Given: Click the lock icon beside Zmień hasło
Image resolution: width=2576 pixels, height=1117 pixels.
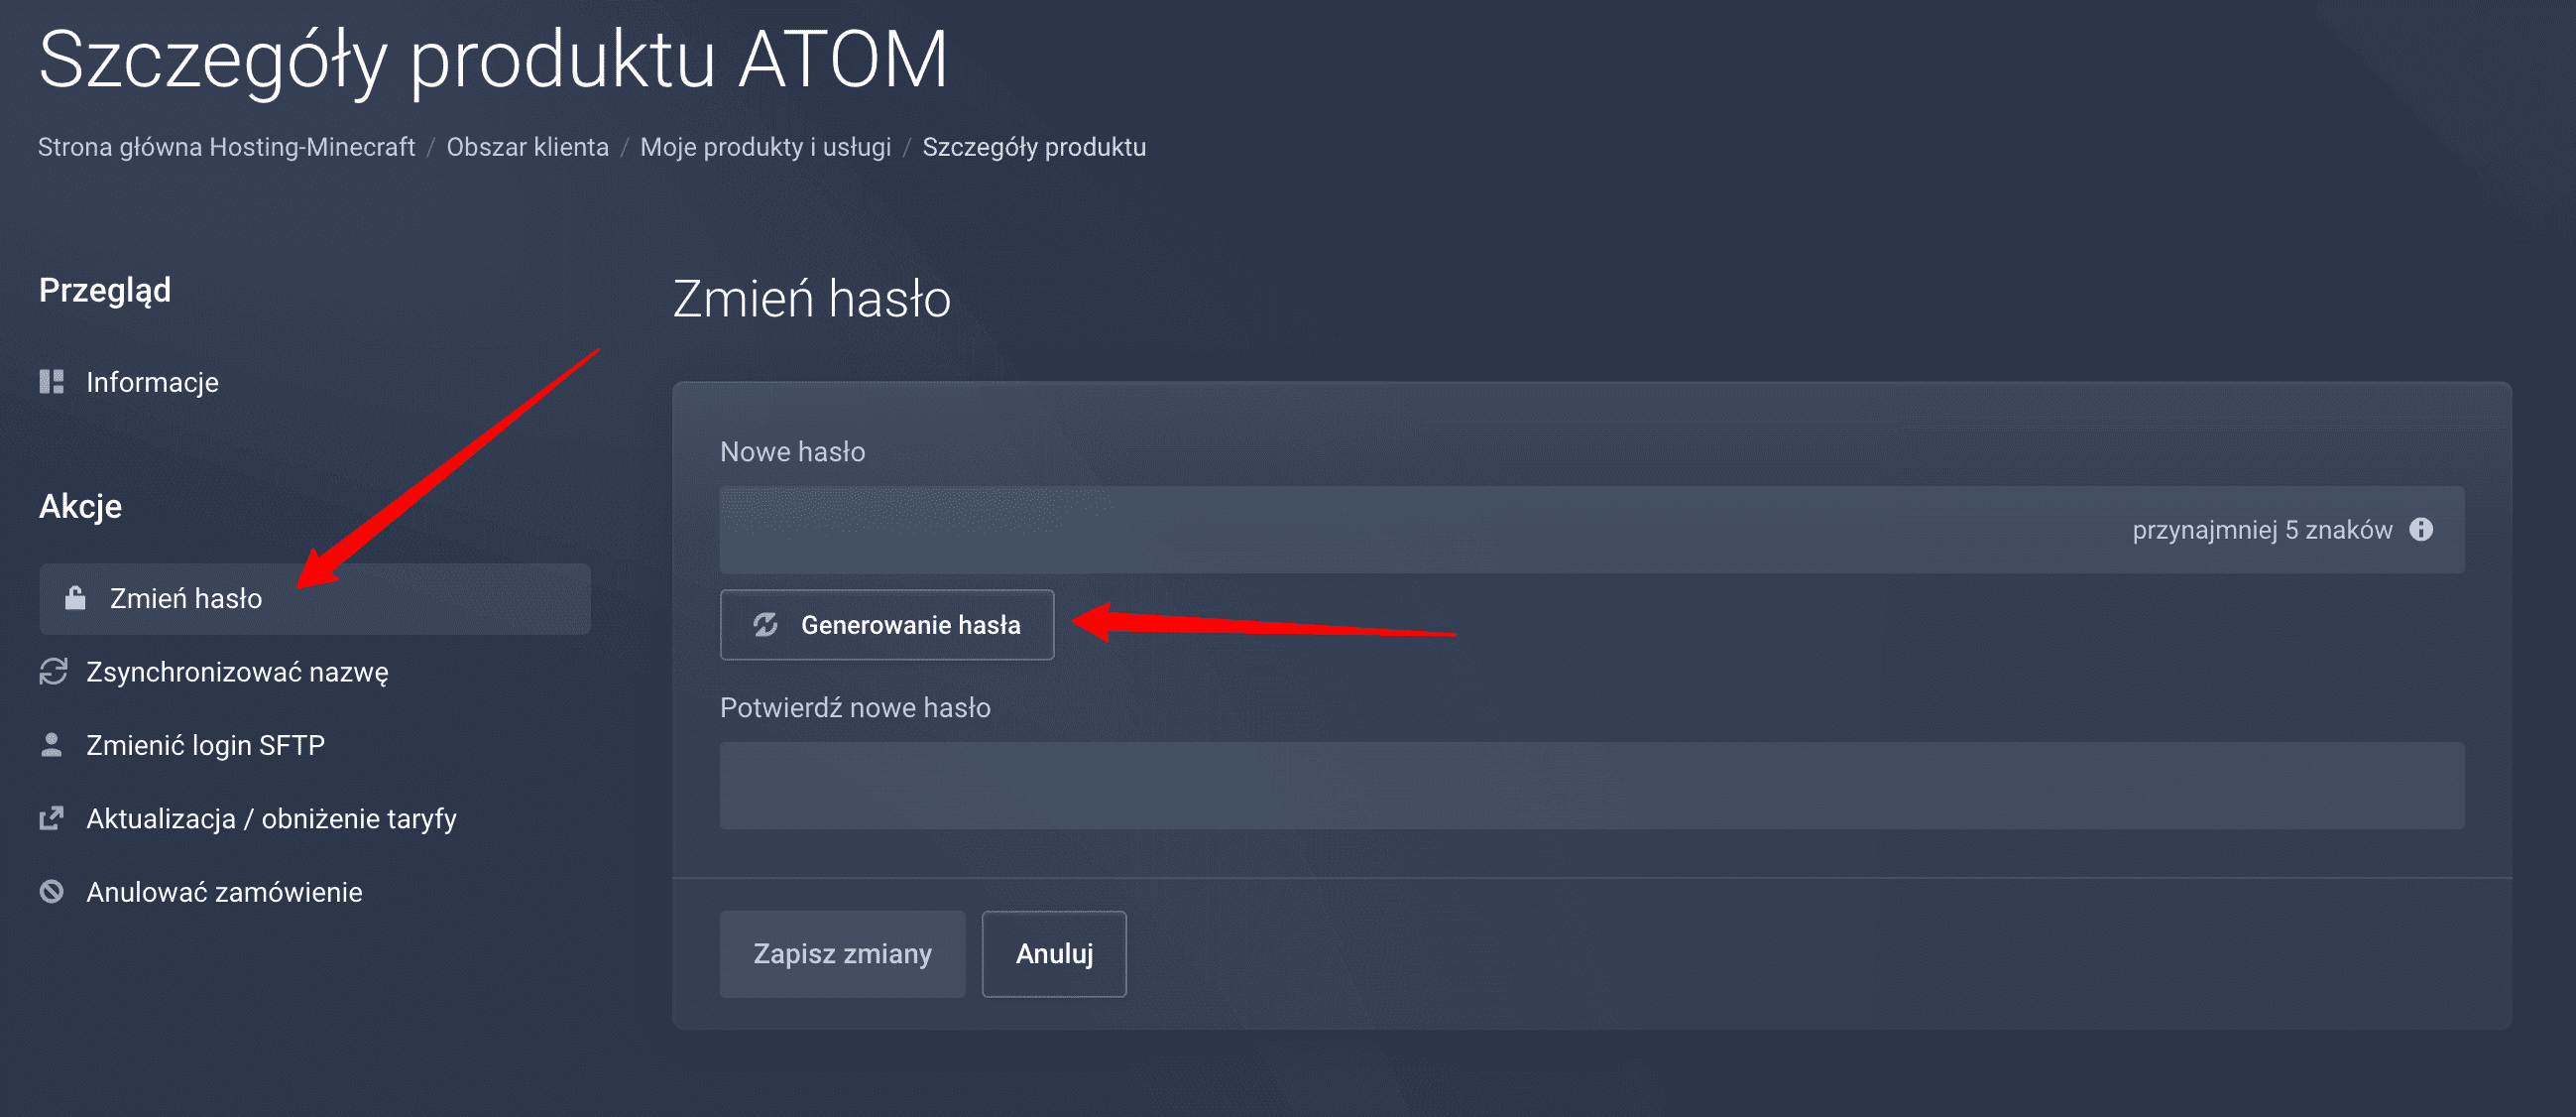Looking at the screenshot, I should (x=75, y=598).
